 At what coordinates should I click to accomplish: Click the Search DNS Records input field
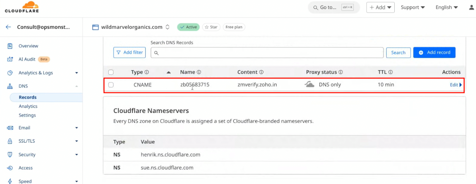click(x=267, y=53)
